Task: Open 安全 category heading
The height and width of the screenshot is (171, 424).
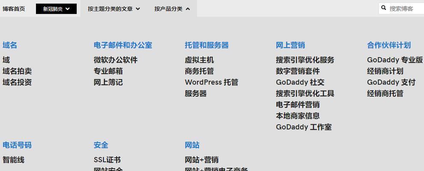Action: [x=101, y=145]
